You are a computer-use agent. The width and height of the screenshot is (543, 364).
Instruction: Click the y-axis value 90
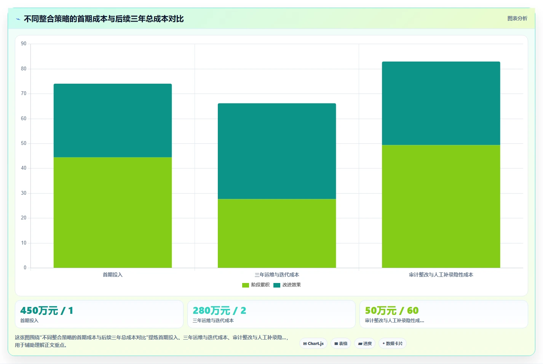[24, 44]
